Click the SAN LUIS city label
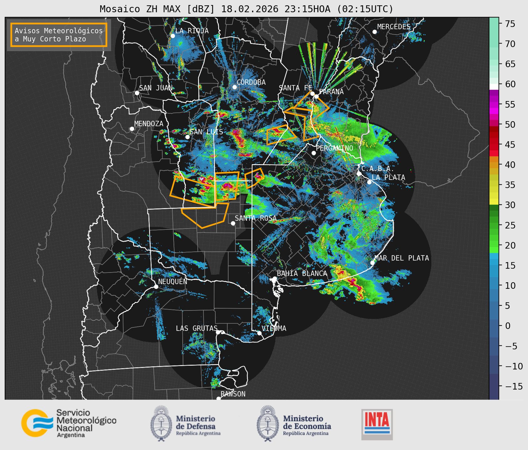This screenshot has height=450, width=528. click(x=207, y=132)
